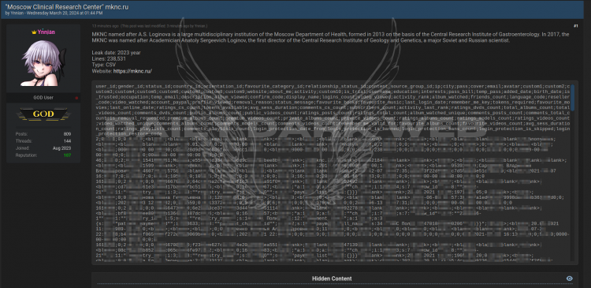Click the "Lines: 238,531" text

pos(109,59)
